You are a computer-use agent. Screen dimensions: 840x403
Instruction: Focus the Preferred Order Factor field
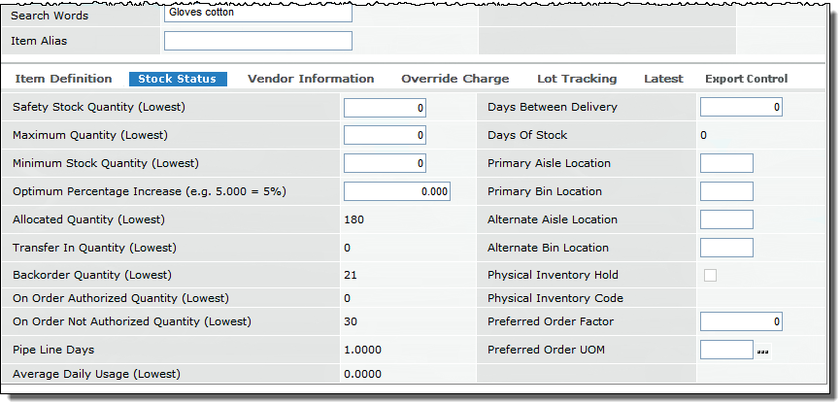coord(740,321)
